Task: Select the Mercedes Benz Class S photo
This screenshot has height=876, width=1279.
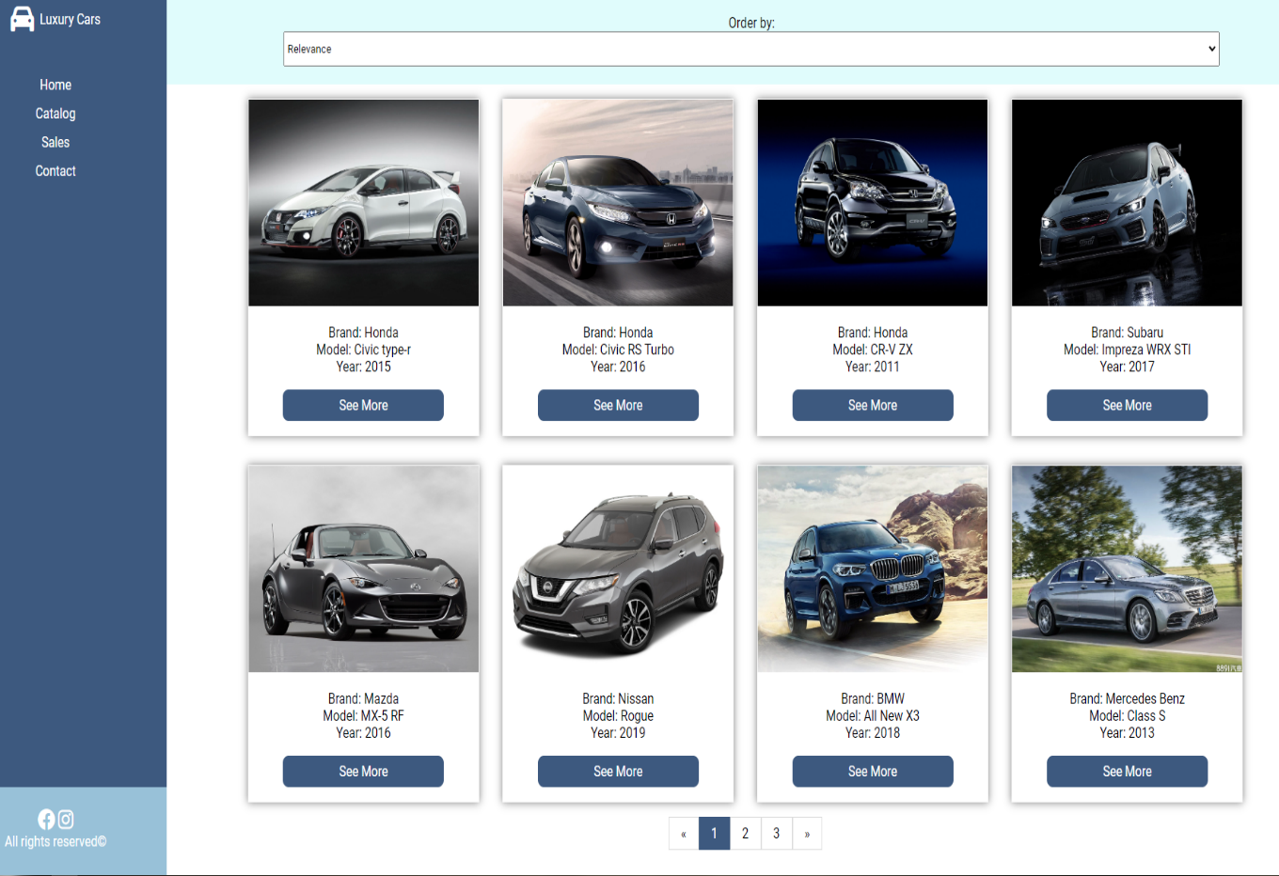Action: point(1127,569)
